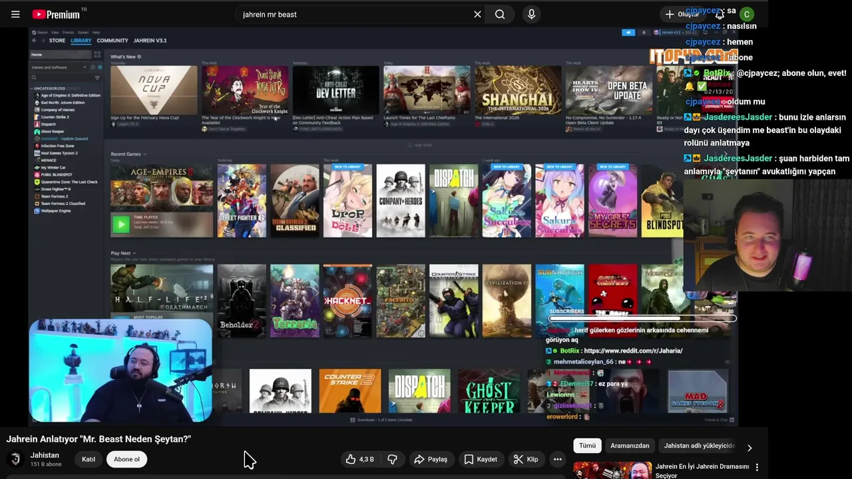Screen dimensions: 852x479
Task: Open the Jahistan channel avatar
Action: click(x=16, y=459)
